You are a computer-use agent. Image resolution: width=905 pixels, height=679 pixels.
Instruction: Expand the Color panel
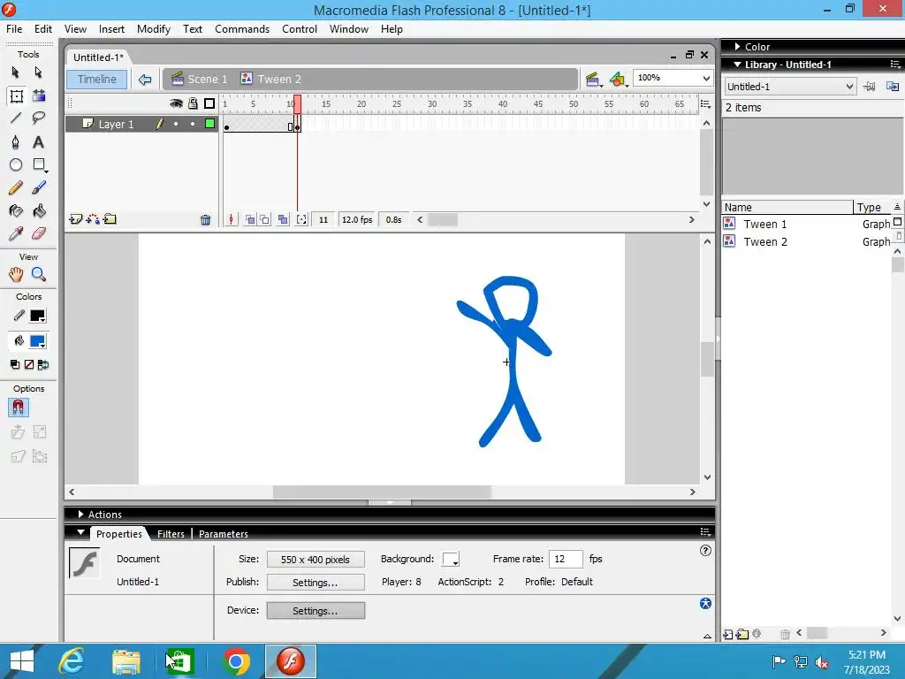tap(737, 47)
